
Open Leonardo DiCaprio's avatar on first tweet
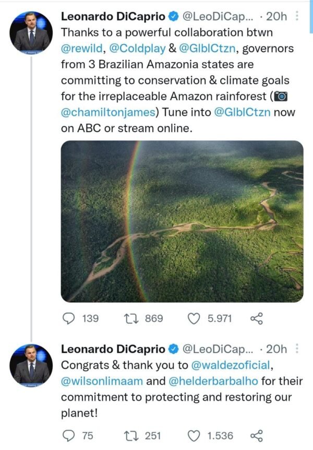(31, 31)
